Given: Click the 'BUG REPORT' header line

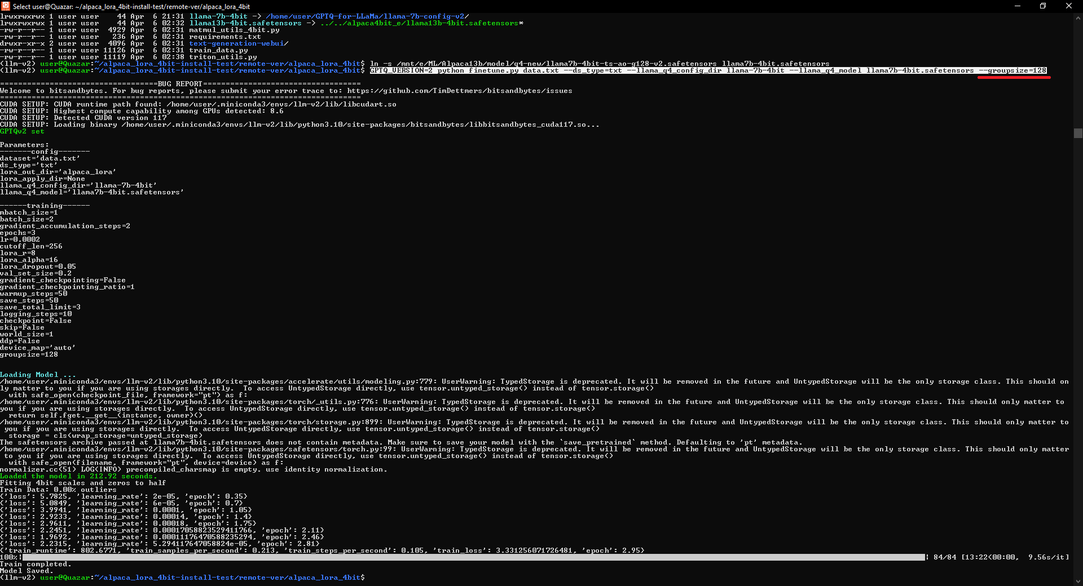Looking at the screenshot, I should click(x=180, y=84).
